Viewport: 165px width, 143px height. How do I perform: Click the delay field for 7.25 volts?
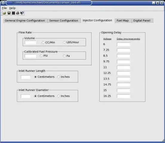[x=124, y=50]
